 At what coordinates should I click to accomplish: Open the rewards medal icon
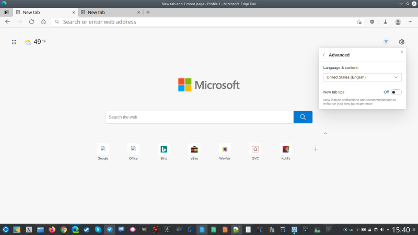point(386,42)
